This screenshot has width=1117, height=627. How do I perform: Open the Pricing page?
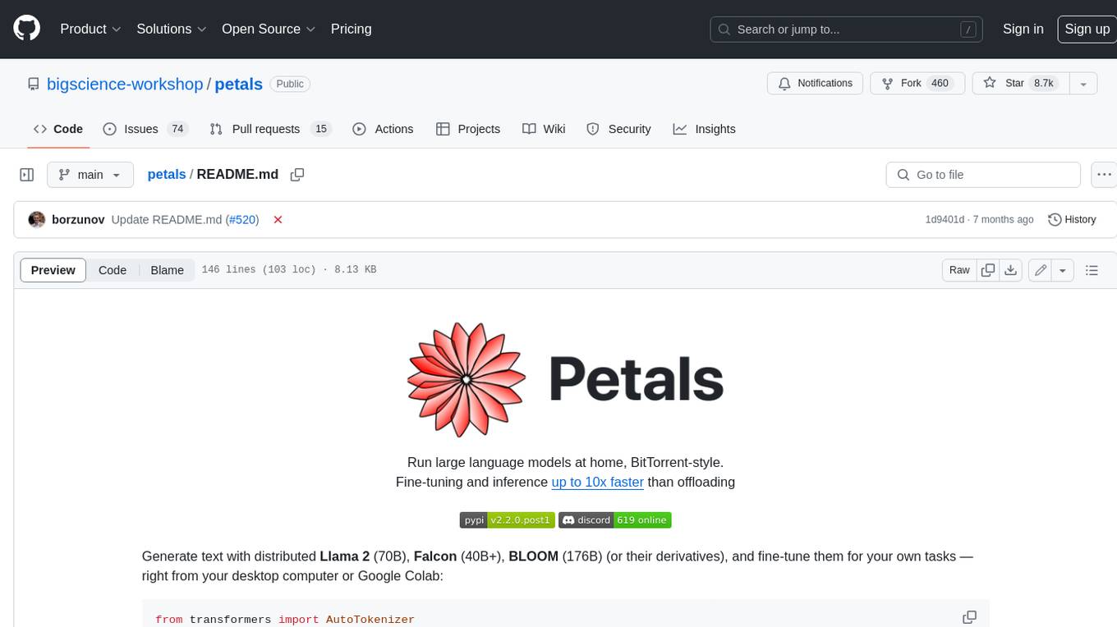point(351,29)
